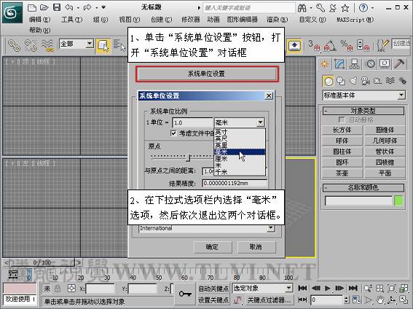This screenshot has height=309, width=413.
Task: Choose 英寸 from the unit list
Action: point(240,132)
